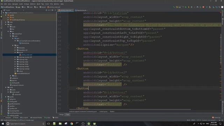Open the Terminal tool window button
The width and height of the screenshot is (224, 126).
click(x=7, y=118)
